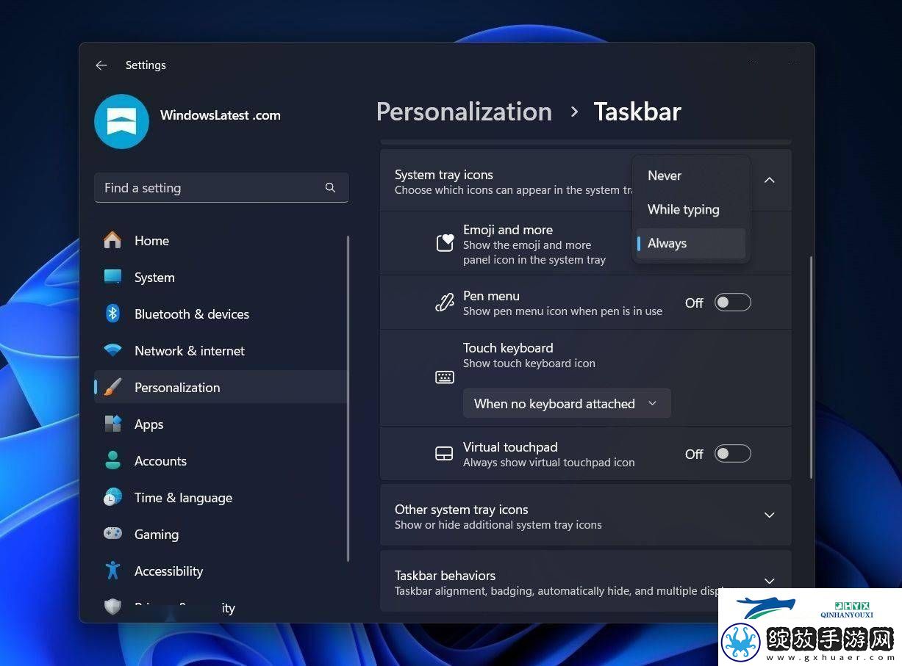
Task: Select Never in the dropdown list
Action: coord(691,175)
